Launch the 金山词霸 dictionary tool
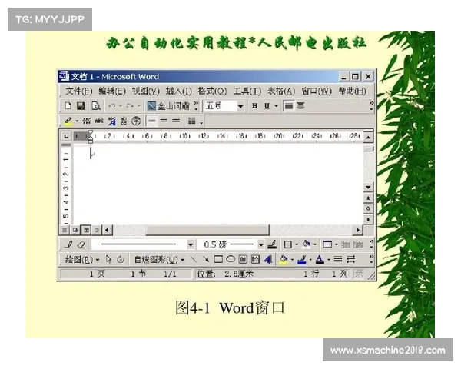Screen dimensions: 461x369 [x=168, y=105]
